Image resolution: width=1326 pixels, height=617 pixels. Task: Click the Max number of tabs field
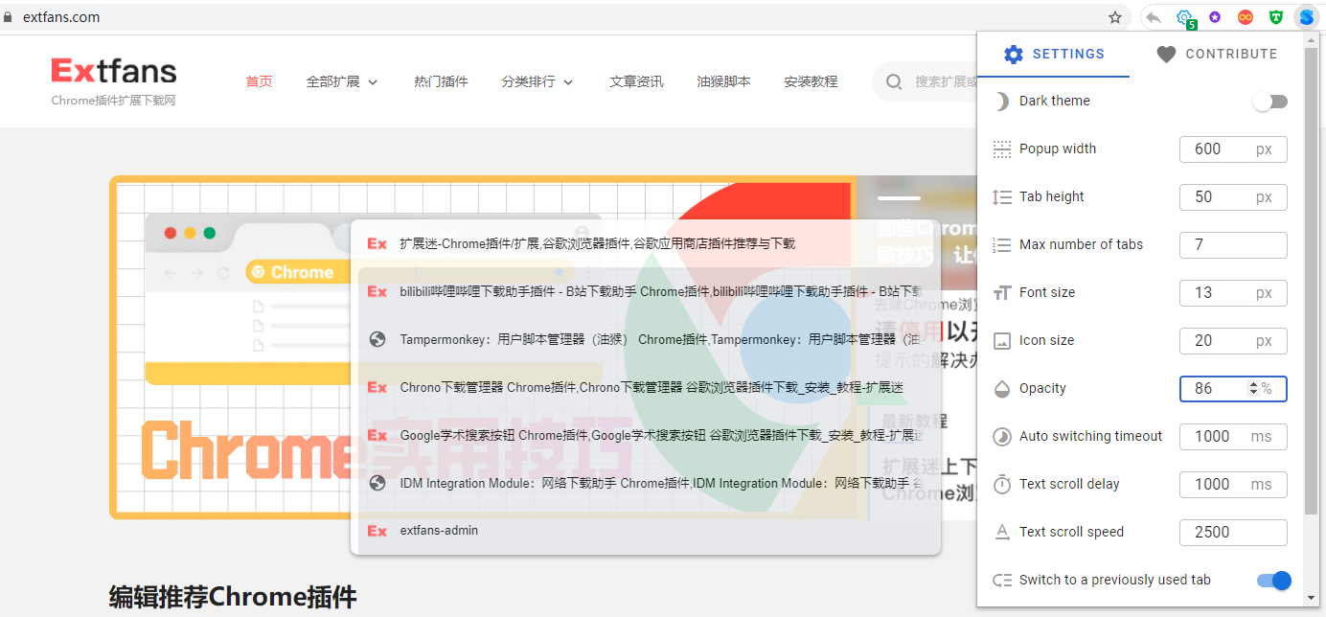point(1233,245)
